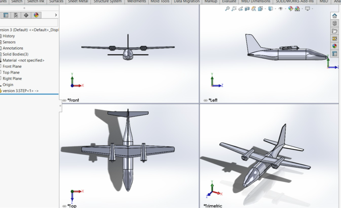Image resolution: width=341 pixels, height=208 pixels.
Task: Open the SOLIDWORKS Add-Ins ribbon tab
Action: coord(295,1)
